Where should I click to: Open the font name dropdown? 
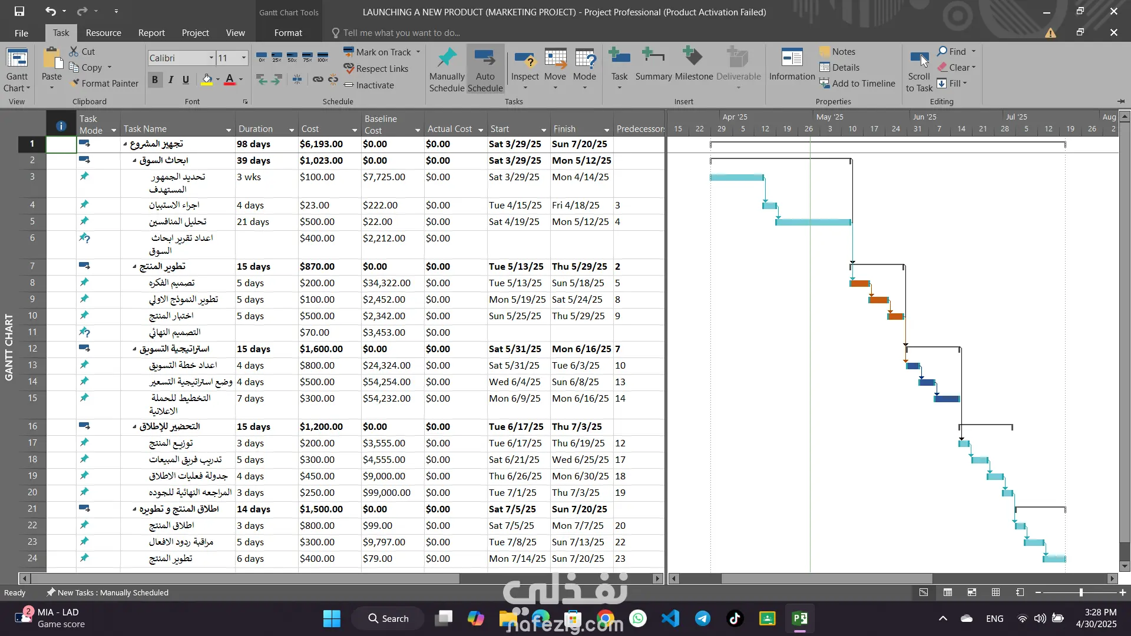[x=211, y=58]
